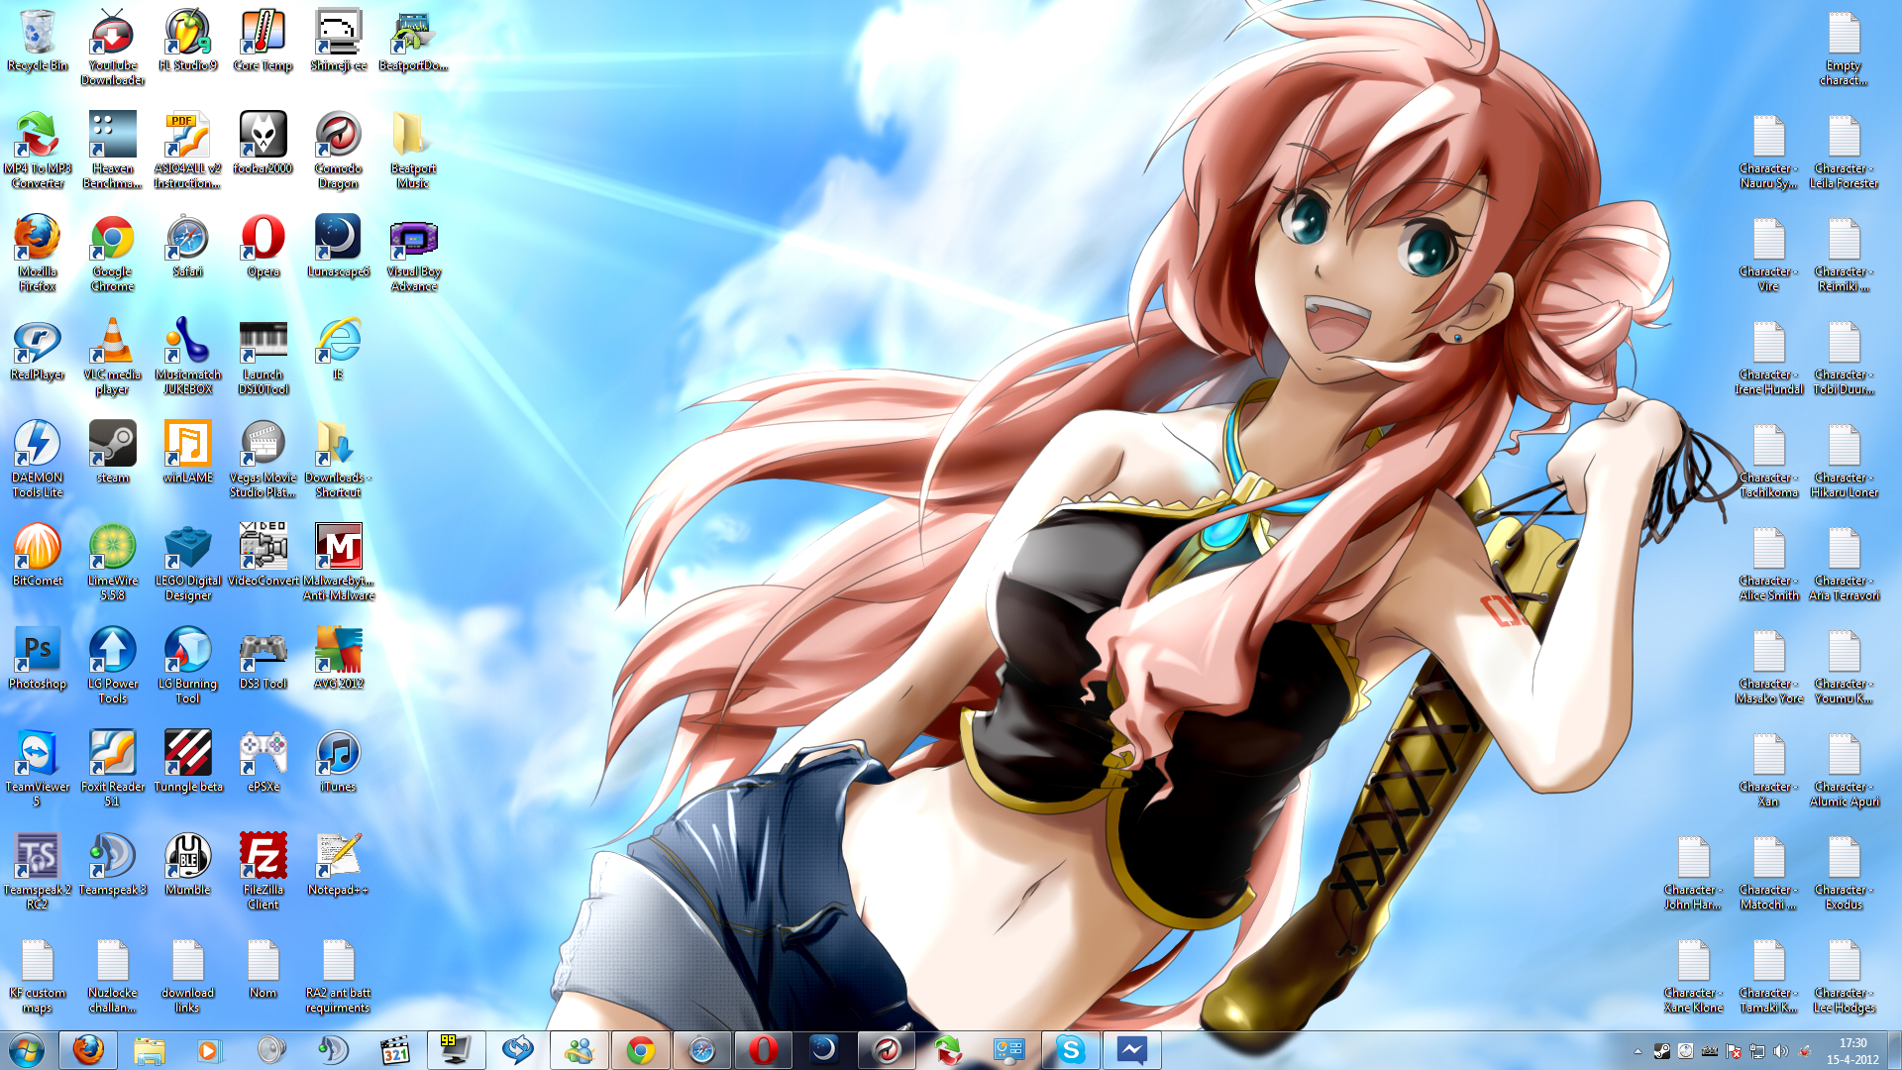Select the Tunngle beta shortcut

188,762
